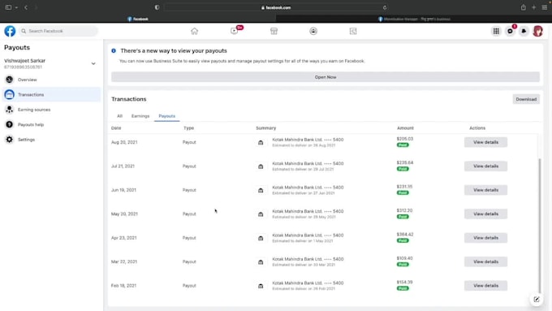Click the Search Facebook field

point(58,31)
